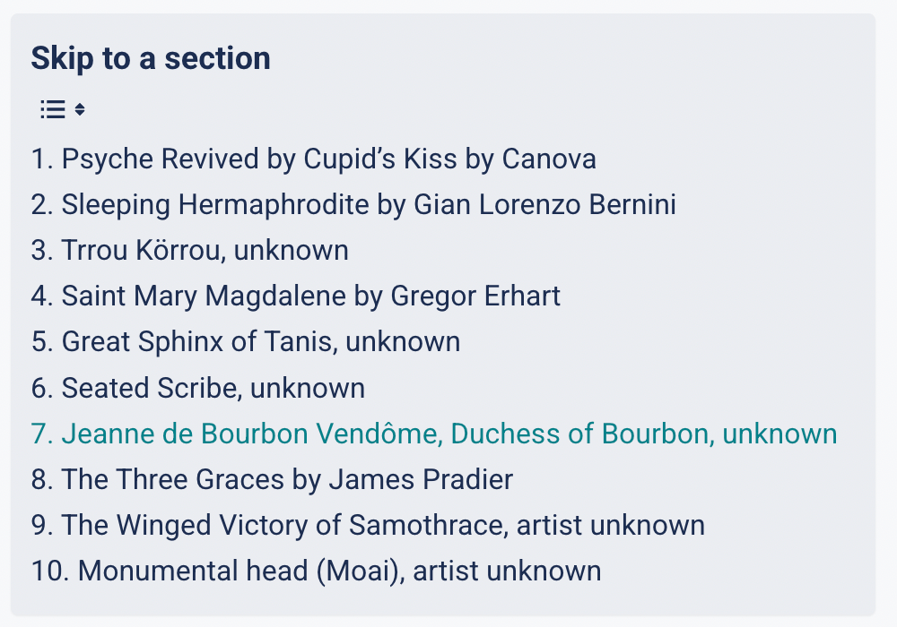Click the "Skip to a section" heading
This screenshot has width=897, height=627.
pyautogui.click(x=151, y=59)
